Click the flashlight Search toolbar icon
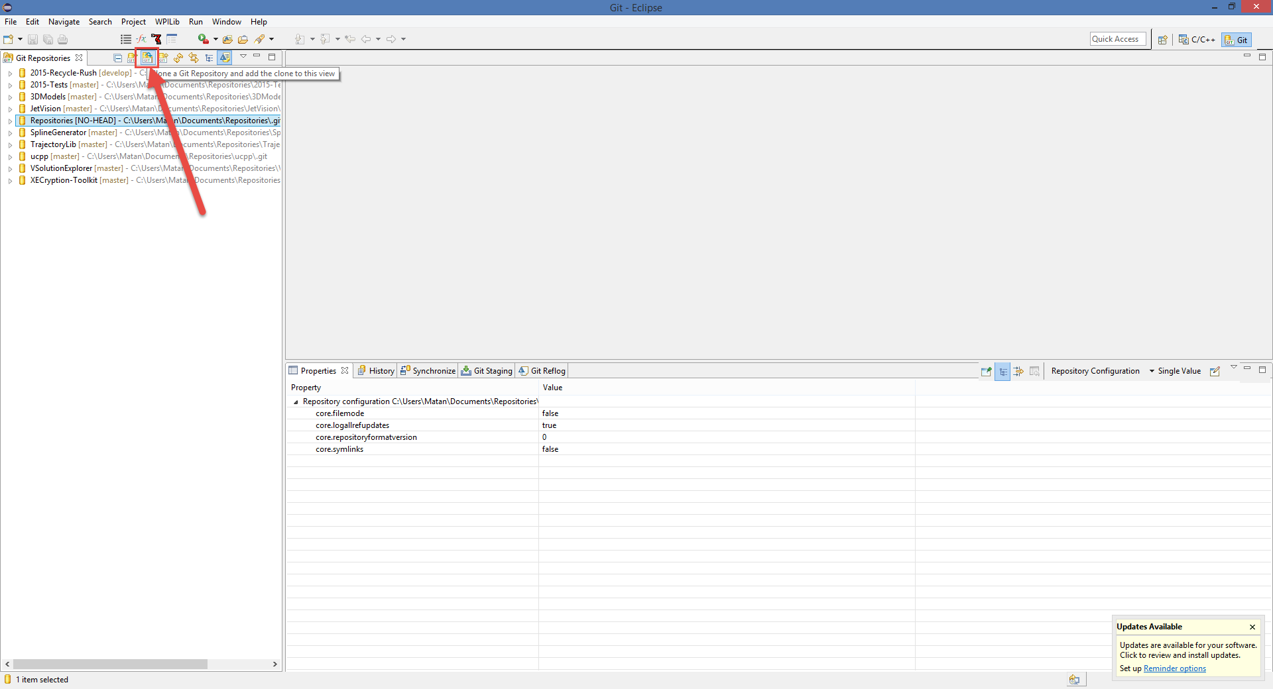This screenshot has height=689, width=1273. click(x=260, y=39)
